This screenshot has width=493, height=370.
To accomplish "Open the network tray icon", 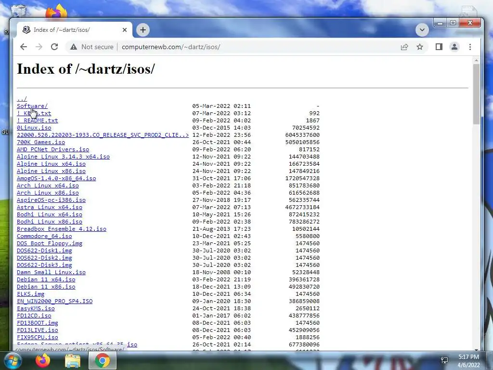I will pos(444,360).
